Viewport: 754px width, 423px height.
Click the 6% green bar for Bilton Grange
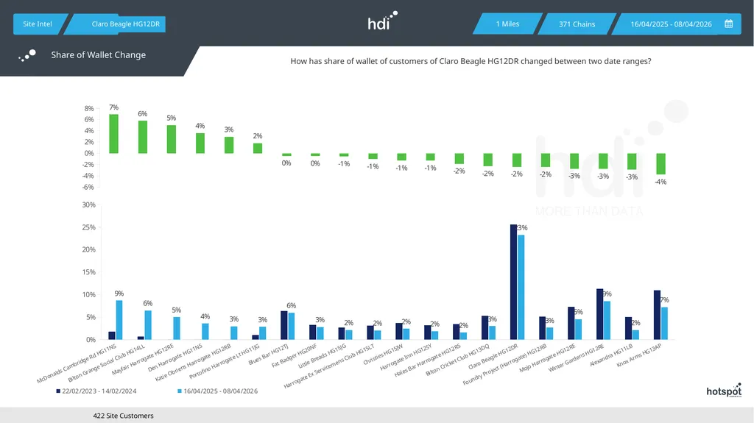[142, 137]
